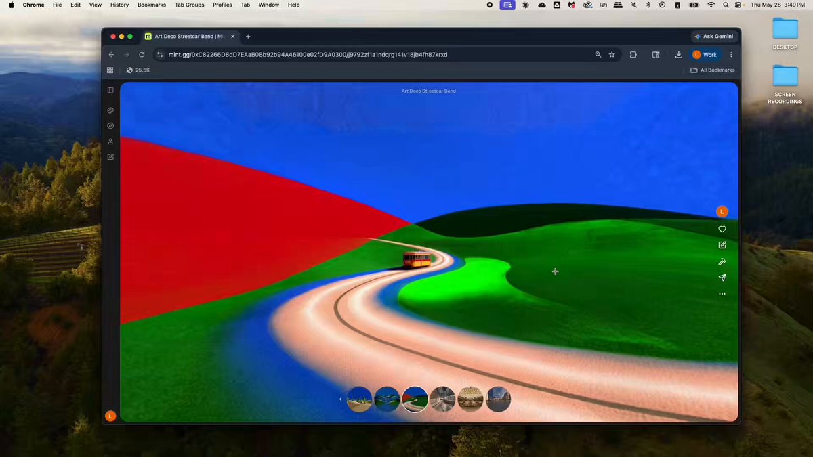Close the Art Deco Streetcar Bend tab

coord(232,37)
